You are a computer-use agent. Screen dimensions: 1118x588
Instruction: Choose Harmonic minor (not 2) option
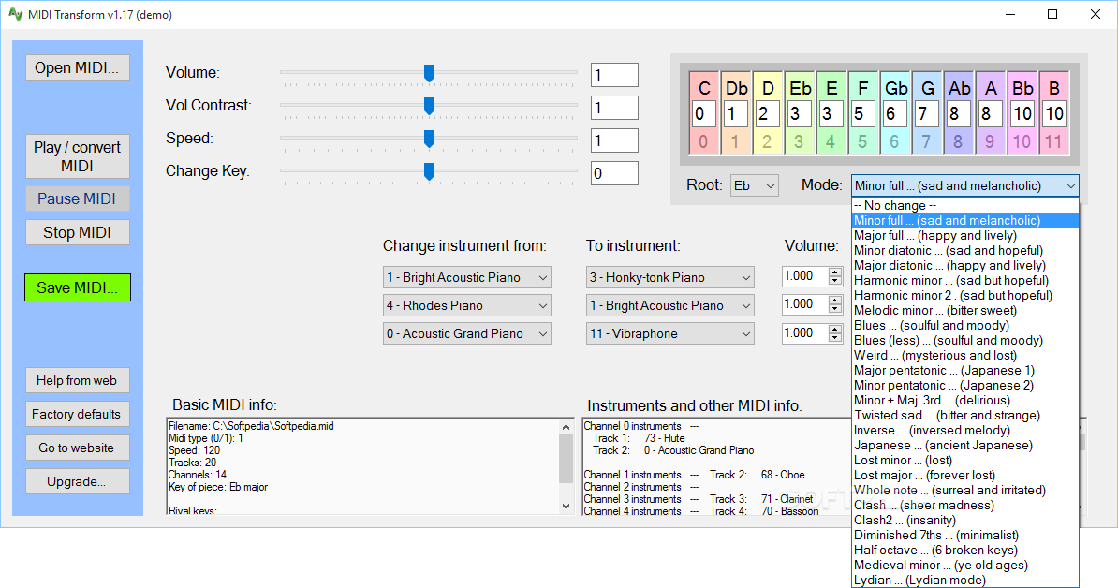click(965, 280)
